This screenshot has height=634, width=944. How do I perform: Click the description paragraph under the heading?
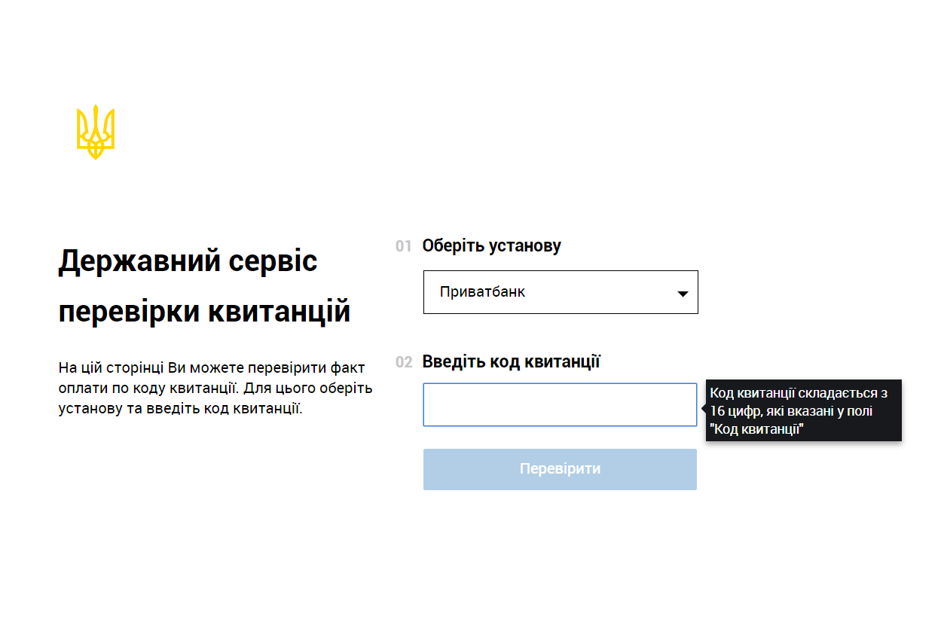pos(215,389)
